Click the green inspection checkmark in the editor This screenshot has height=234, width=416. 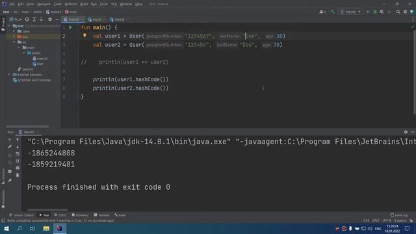(x=412, y=27)
